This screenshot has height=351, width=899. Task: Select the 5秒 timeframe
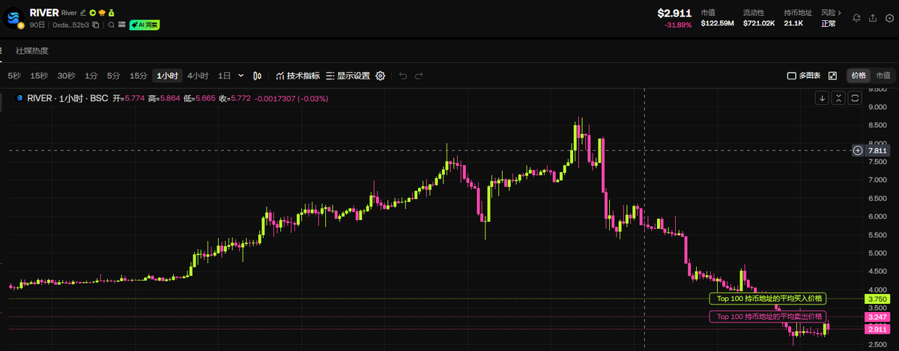(x=14, y=76)
